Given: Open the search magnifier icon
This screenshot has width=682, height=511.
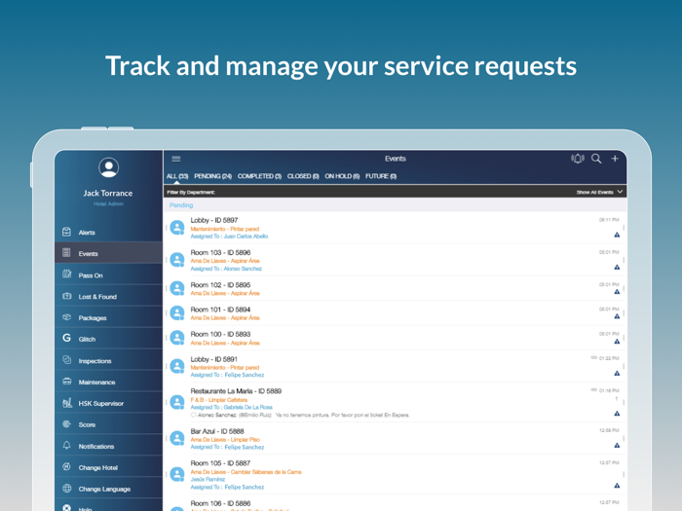Looking at the screenshot, I should (596, 159).
